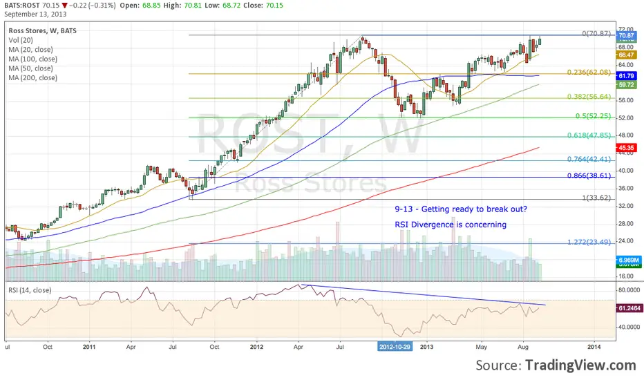644x380 pixels.
Task: Click the -0.22 (-0.31%) change value
Action: pos(93,6)
